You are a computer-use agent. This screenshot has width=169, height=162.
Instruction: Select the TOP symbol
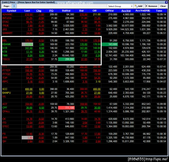click(5, 78)
